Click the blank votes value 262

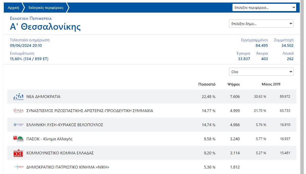point(290,59)
